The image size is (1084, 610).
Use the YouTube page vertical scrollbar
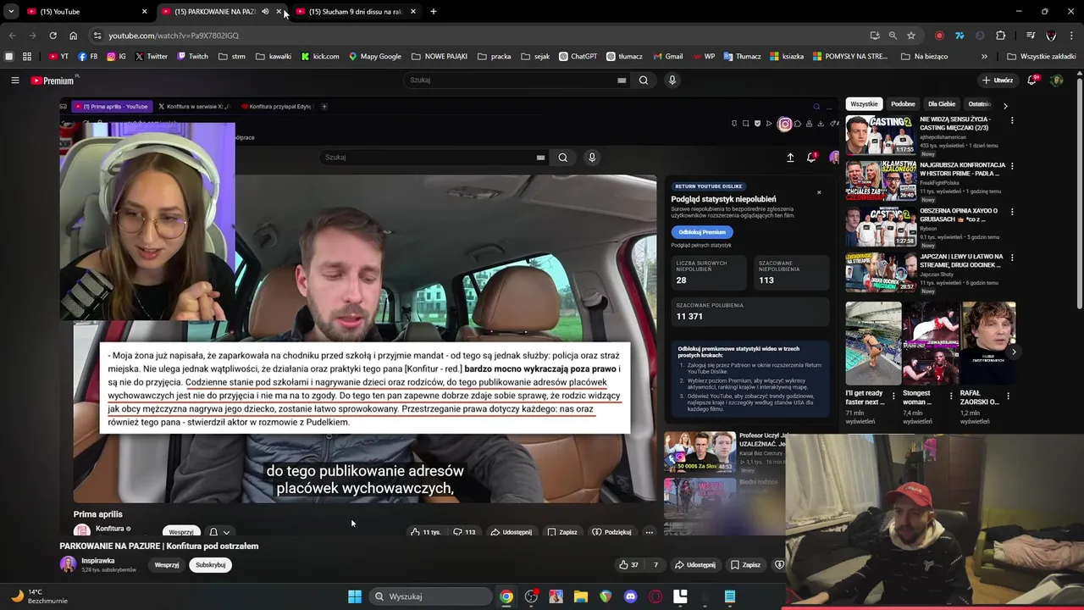pyautogui.click(x=1079, y=193)
